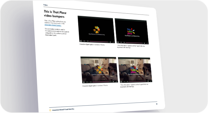This screenshot has height=113, width=208.
Task: Click the 'Associate Spark spins' caption under living-room video
Action: pos(95,86)
